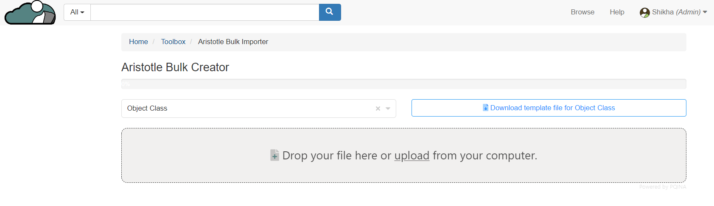Click the Aristotle cloud logo
714x206 pixels.
click(30, 13)
